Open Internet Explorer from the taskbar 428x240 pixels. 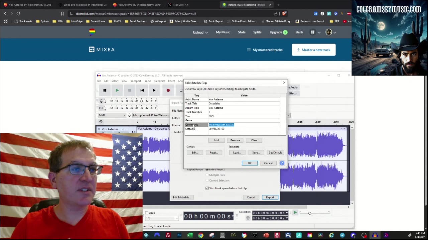point(331,235)
